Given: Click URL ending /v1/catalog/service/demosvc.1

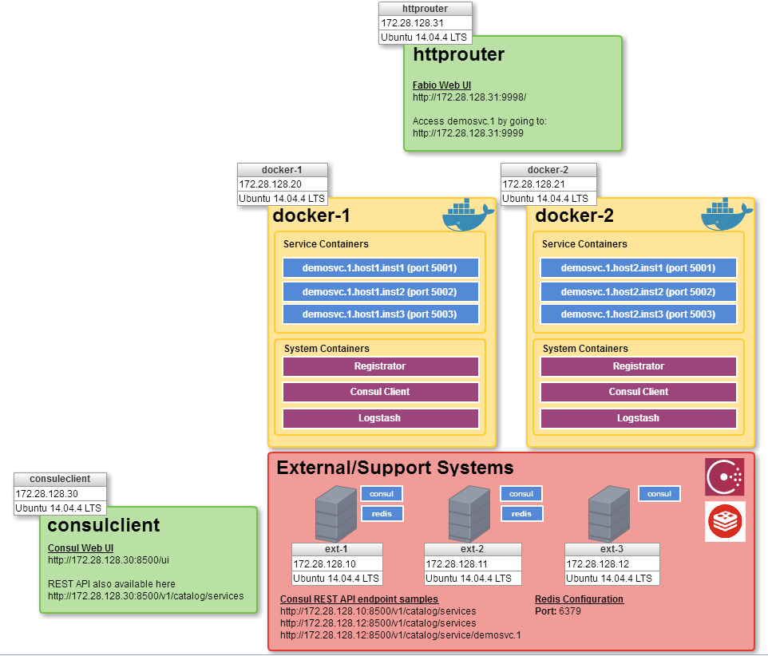Looking at the screenshot, I should point(401,635).
